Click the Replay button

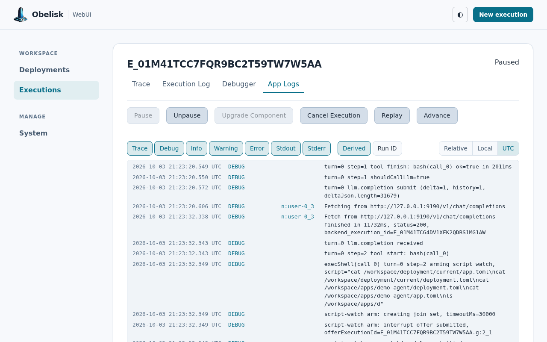point(392,116)
